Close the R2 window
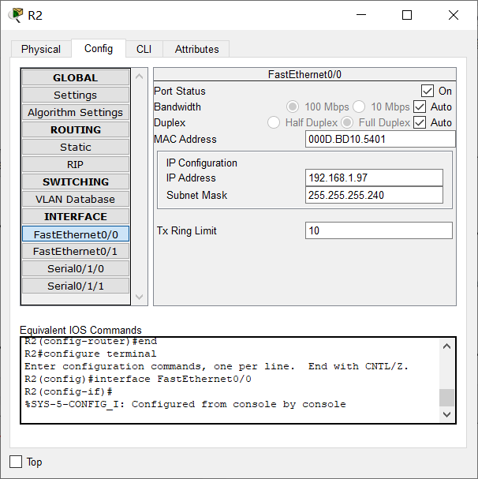 pyautogui.click(x=454, y=15)
